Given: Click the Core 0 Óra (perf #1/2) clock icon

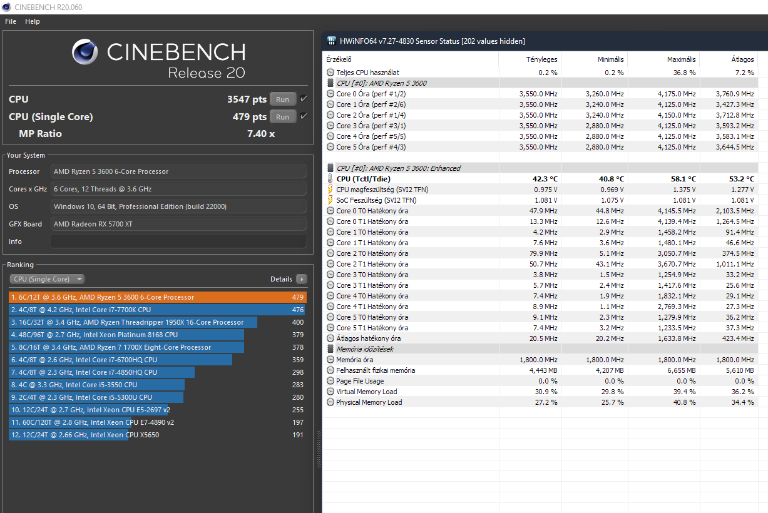Looking at the screenshot, I should (x=330, y=94).
